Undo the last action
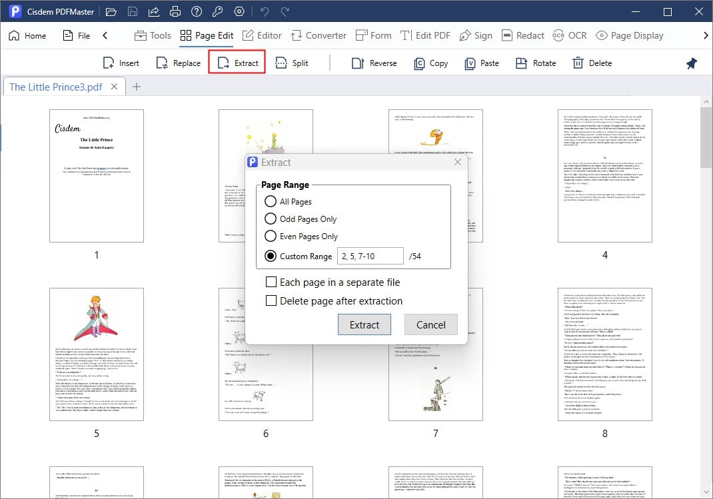The height and width of the screenshot is (499, 713). coord(264,12)
